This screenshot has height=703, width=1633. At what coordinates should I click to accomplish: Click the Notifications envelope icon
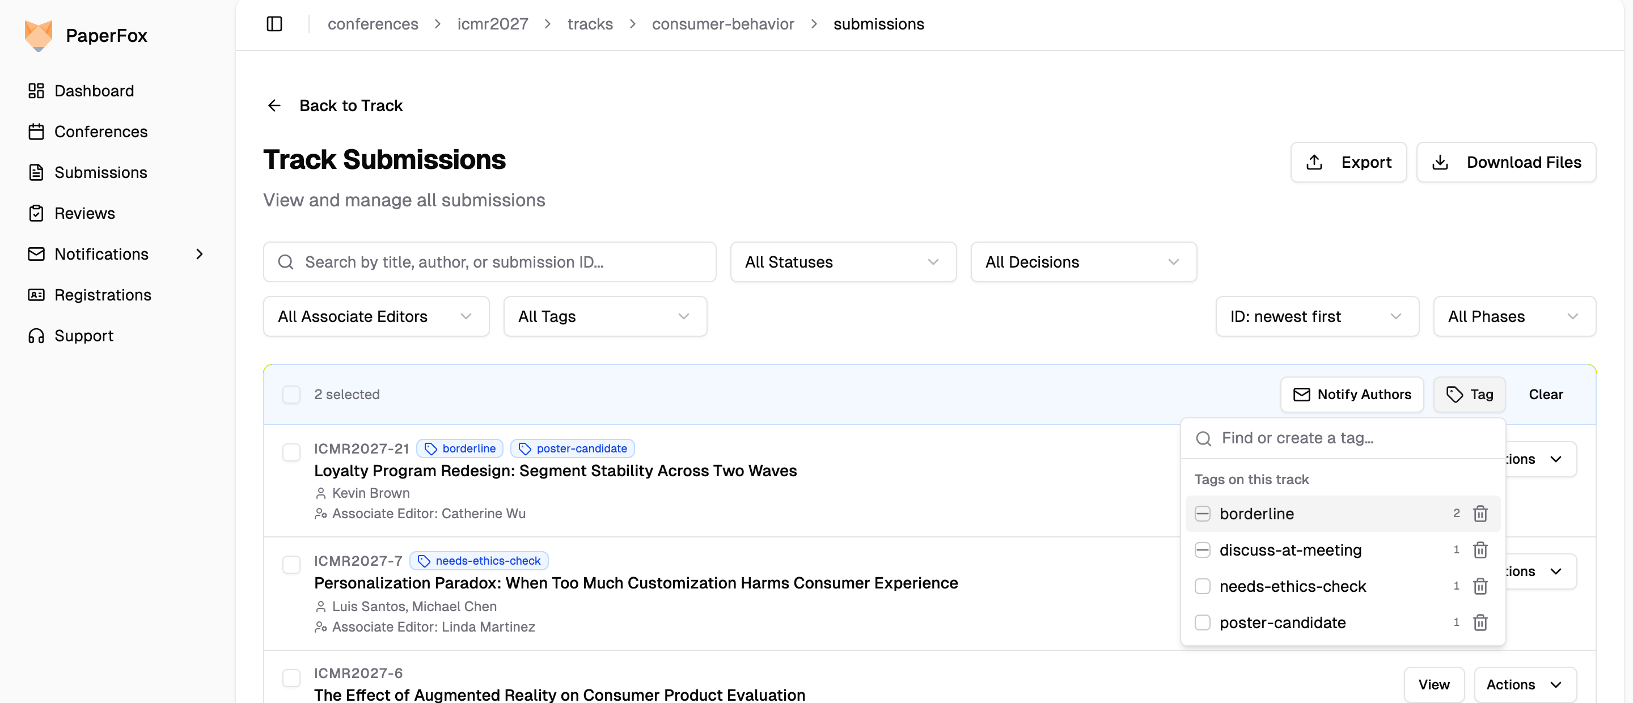point(36,254)
